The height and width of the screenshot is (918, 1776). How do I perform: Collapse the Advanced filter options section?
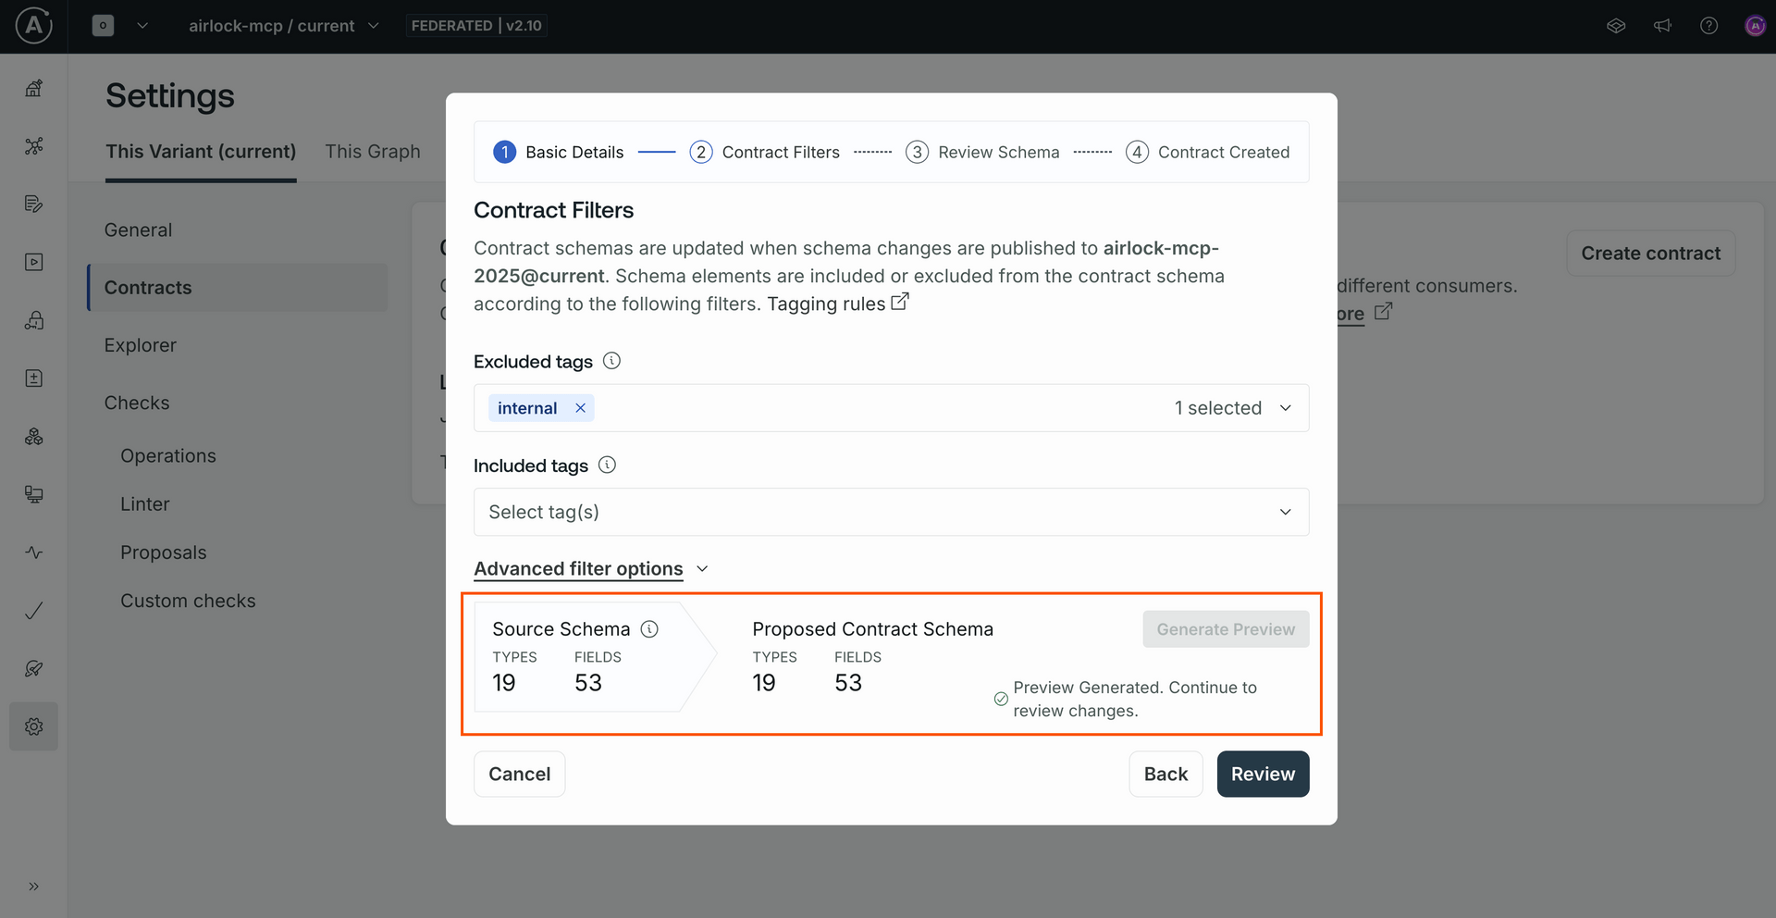[702, 568]
